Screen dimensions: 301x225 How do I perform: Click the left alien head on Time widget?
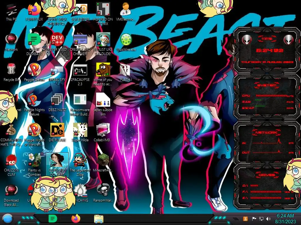(247, 40)
